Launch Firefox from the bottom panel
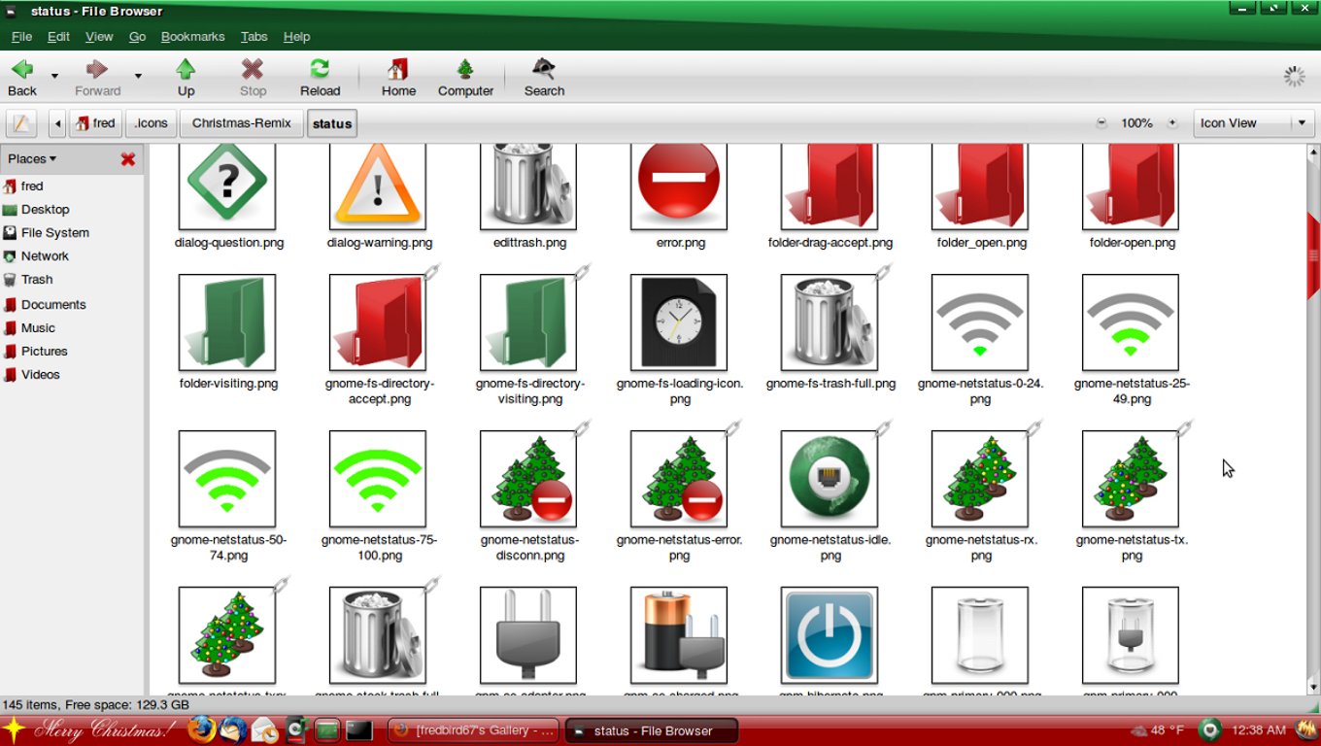1321x746 pixels. click(x=201, y=729)
